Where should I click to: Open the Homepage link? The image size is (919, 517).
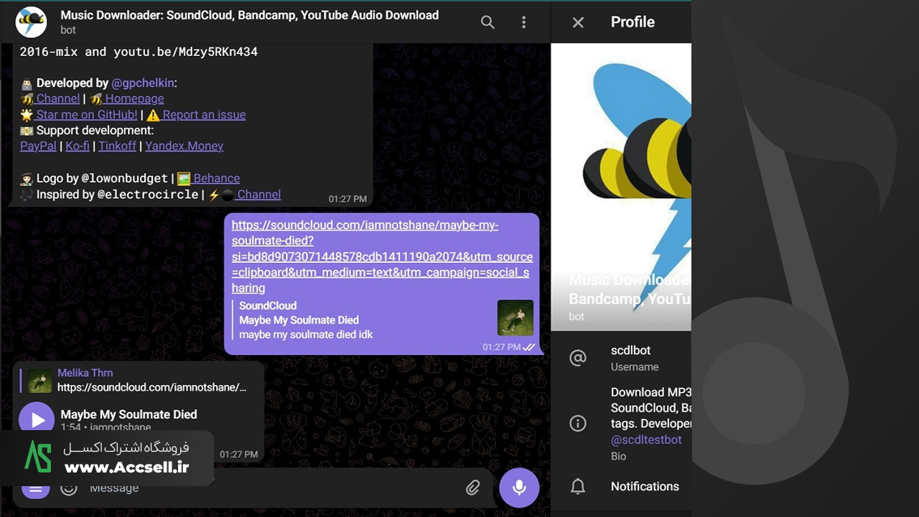click(134, 99)
